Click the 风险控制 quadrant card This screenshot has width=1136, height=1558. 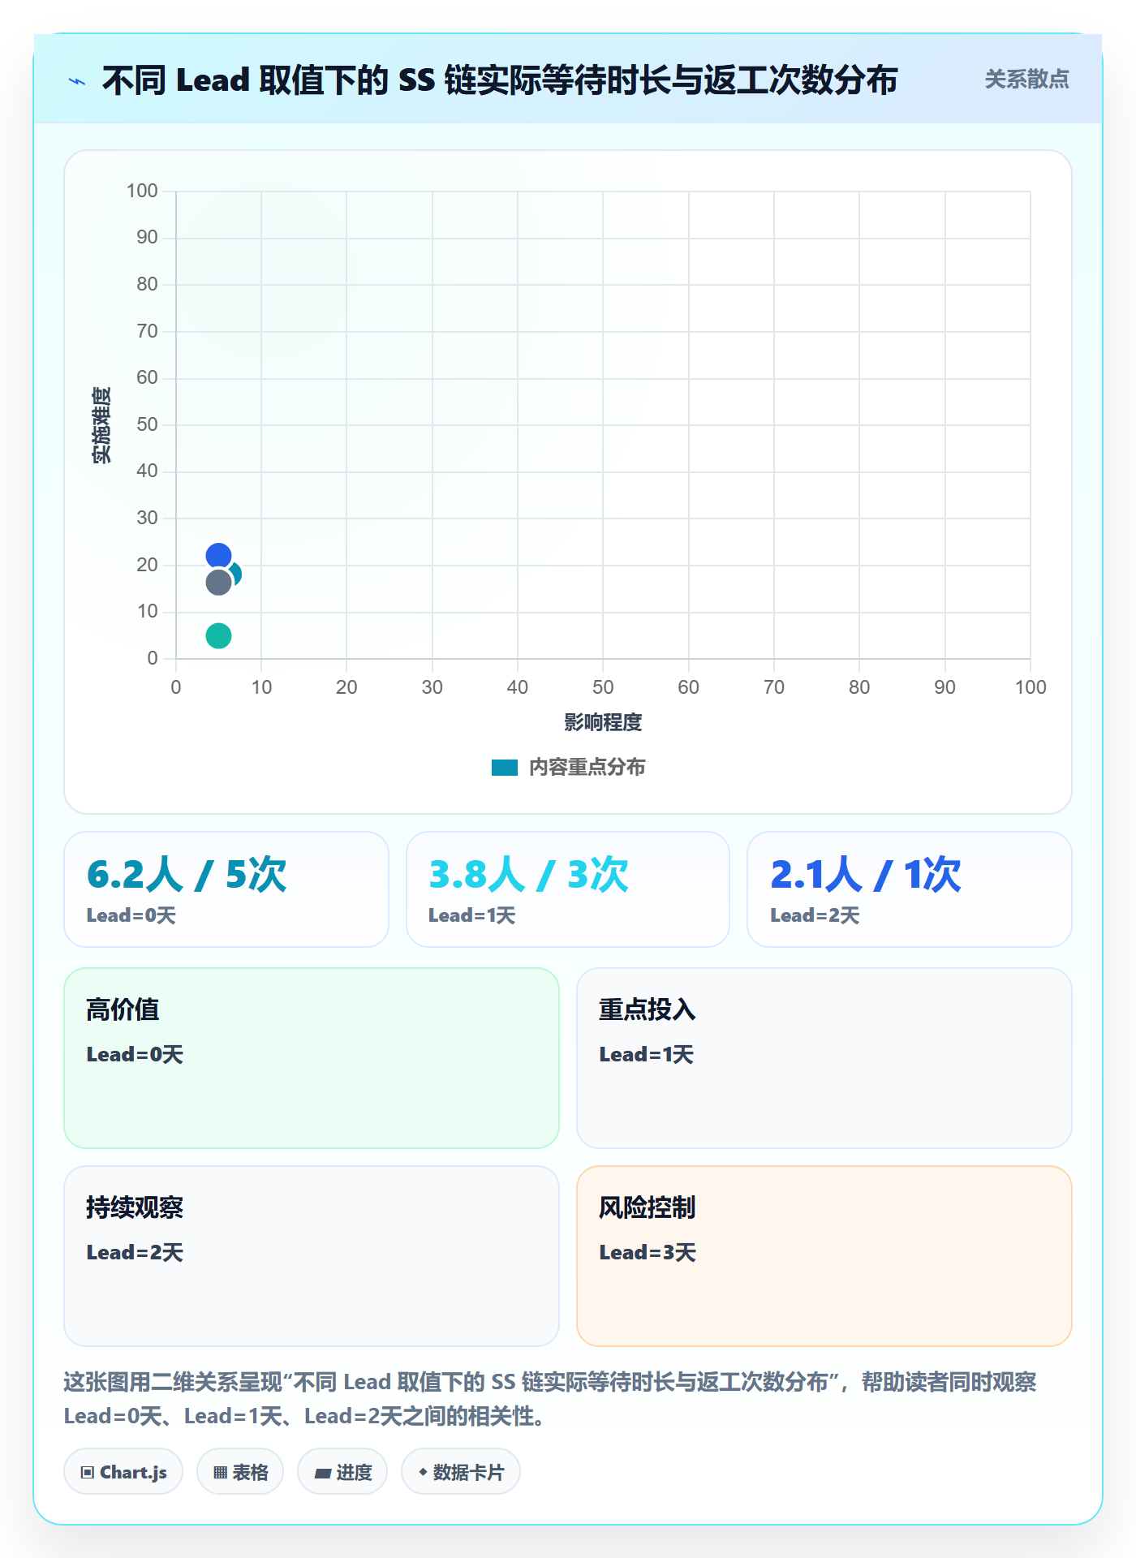824,1256
